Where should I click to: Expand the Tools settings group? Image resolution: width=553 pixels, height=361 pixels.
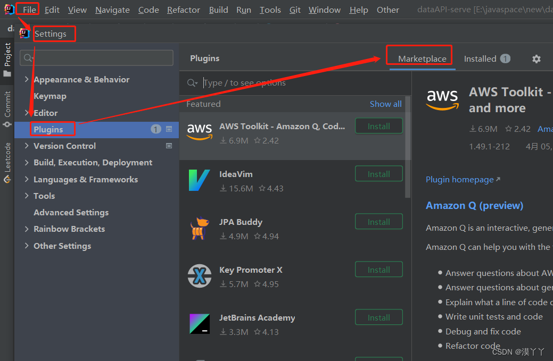click(27, 196)
